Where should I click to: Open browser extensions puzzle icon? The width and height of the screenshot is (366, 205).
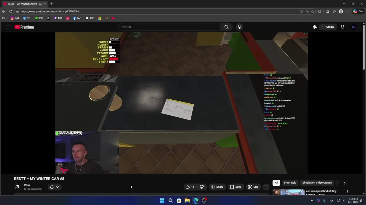[320, 11]
